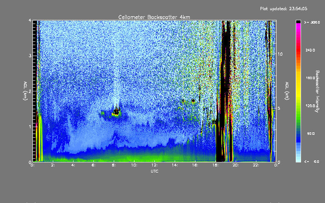Screen dimensions: 325x203
Task: Click the "Ceilometer Backscatter 4km" plot title
Action: pos(154,17)
